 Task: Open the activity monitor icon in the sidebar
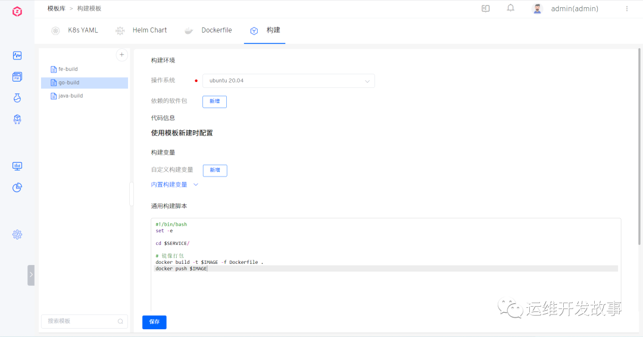(x=17, y=55)
